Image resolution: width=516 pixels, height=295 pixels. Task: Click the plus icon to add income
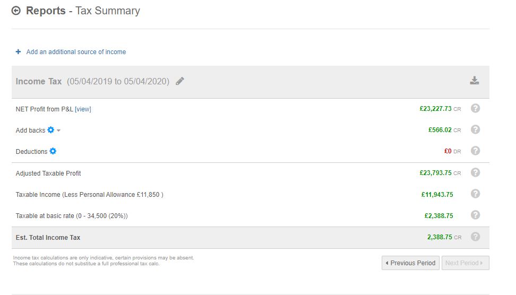pyautogui.click(x=18, y=52)
